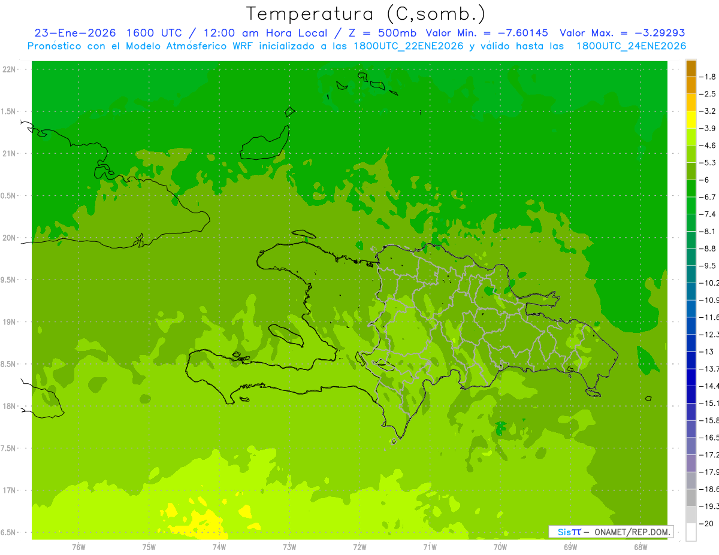This screenshot has width=719, height=555.
Task: Click the '21N' latitude label
Action: click(x=10, y=153)
